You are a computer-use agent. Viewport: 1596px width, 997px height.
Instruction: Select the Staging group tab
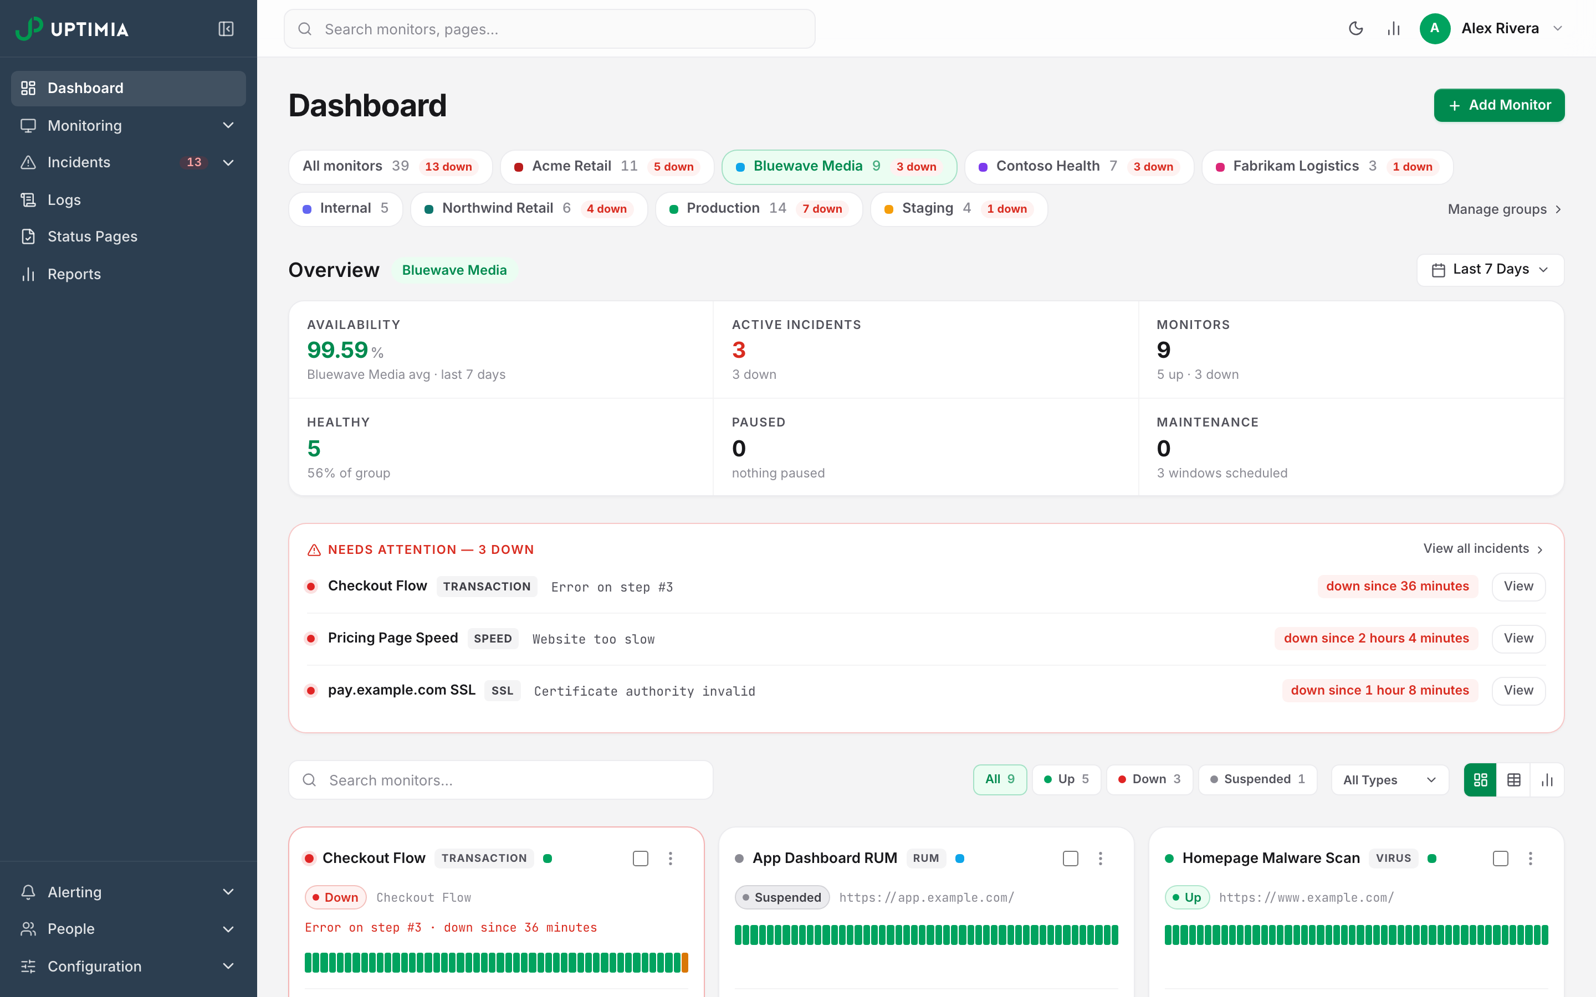click(x=959, y=209)
